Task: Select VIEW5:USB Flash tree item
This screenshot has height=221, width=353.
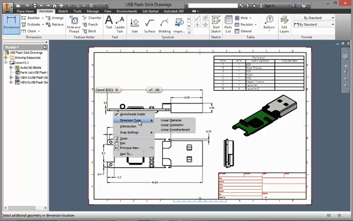Action: click(x=31, y=82)
